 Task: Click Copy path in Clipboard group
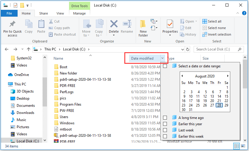[59, 28]
